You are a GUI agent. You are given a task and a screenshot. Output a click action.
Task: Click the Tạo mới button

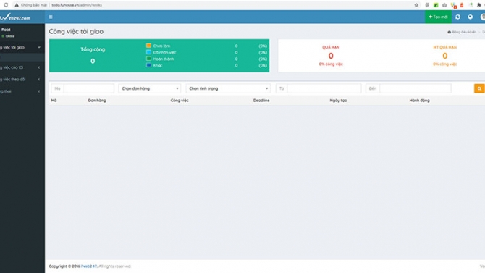point(438,17)
